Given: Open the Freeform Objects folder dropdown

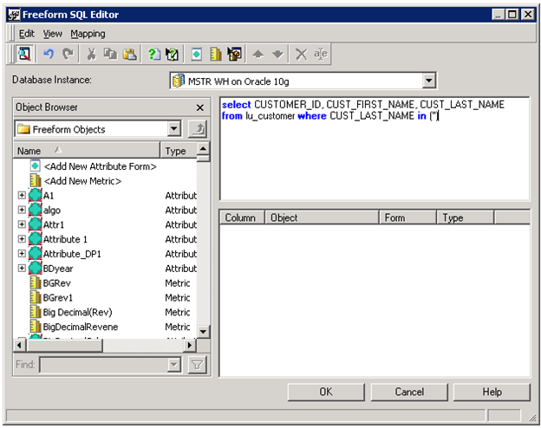Looking at the screenshot, I should pyautogui.click(x=173, y=129).
